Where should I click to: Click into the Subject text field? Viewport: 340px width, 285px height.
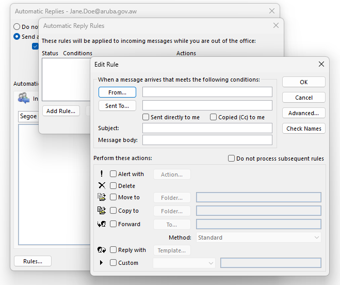point(207,128)
